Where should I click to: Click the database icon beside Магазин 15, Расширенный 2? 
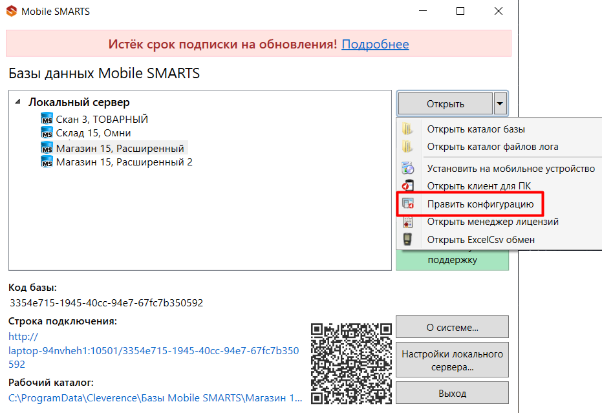tap(47, 162)
